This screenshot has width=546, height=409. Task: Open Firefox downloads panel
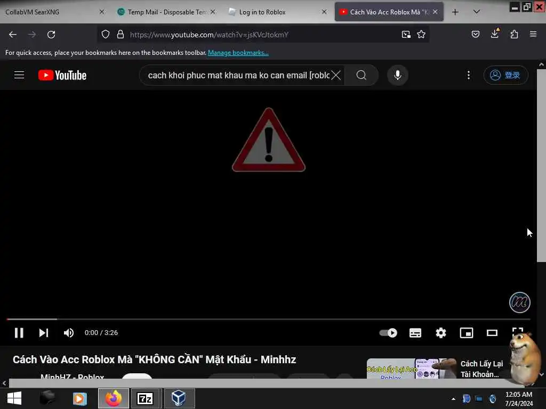point(495,34)
